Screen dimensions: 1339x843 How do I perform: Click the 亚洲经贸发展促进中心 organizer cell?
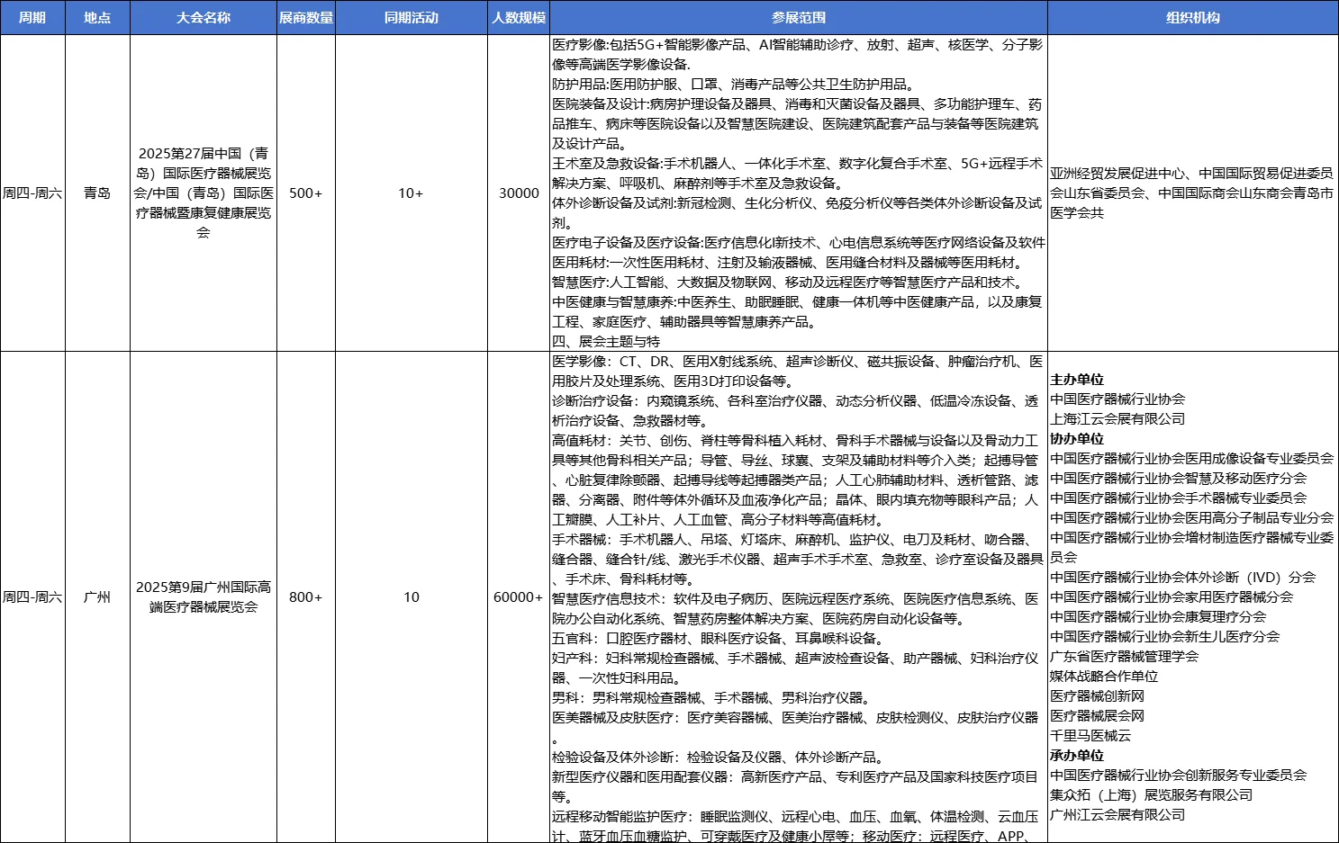1193,193
